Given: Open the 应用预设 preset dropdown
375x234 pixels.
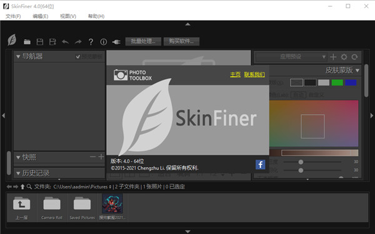Looking at the screenshot, I should [x=291, y=57].
